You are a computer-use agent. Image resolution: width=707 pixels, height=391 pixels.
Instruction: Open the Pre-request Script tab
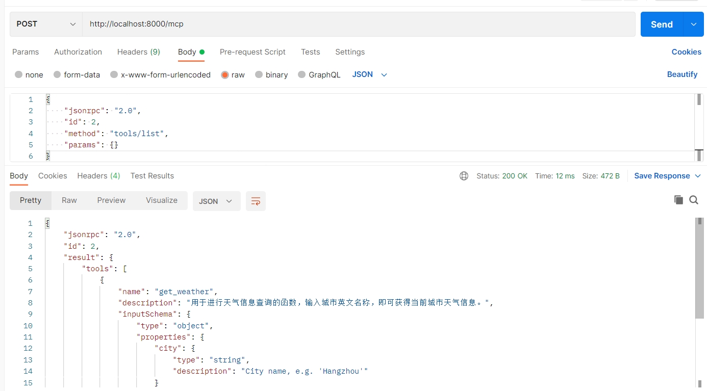click(x=252, y=52)
